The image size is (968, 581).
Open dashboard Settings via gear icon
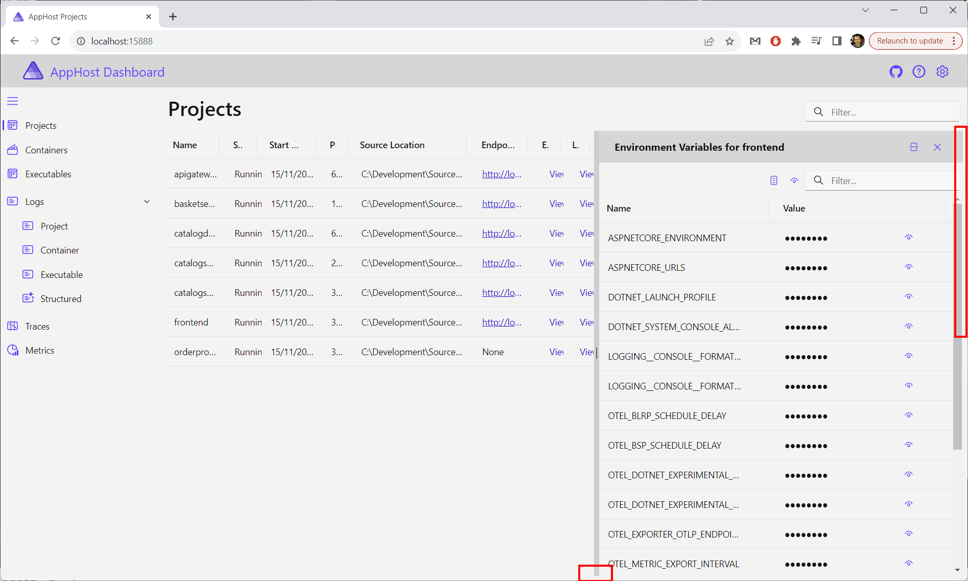[x=942, y=72]
